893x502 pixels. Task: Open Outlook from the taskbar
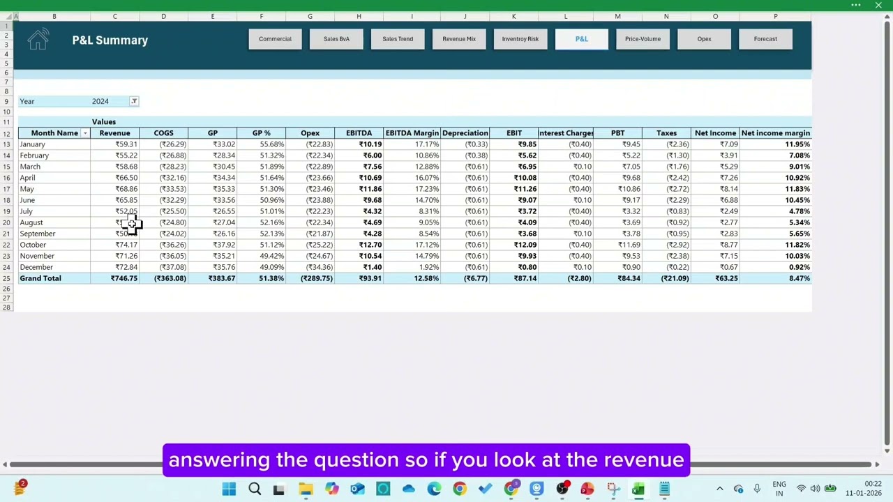[x=357, y=489]
